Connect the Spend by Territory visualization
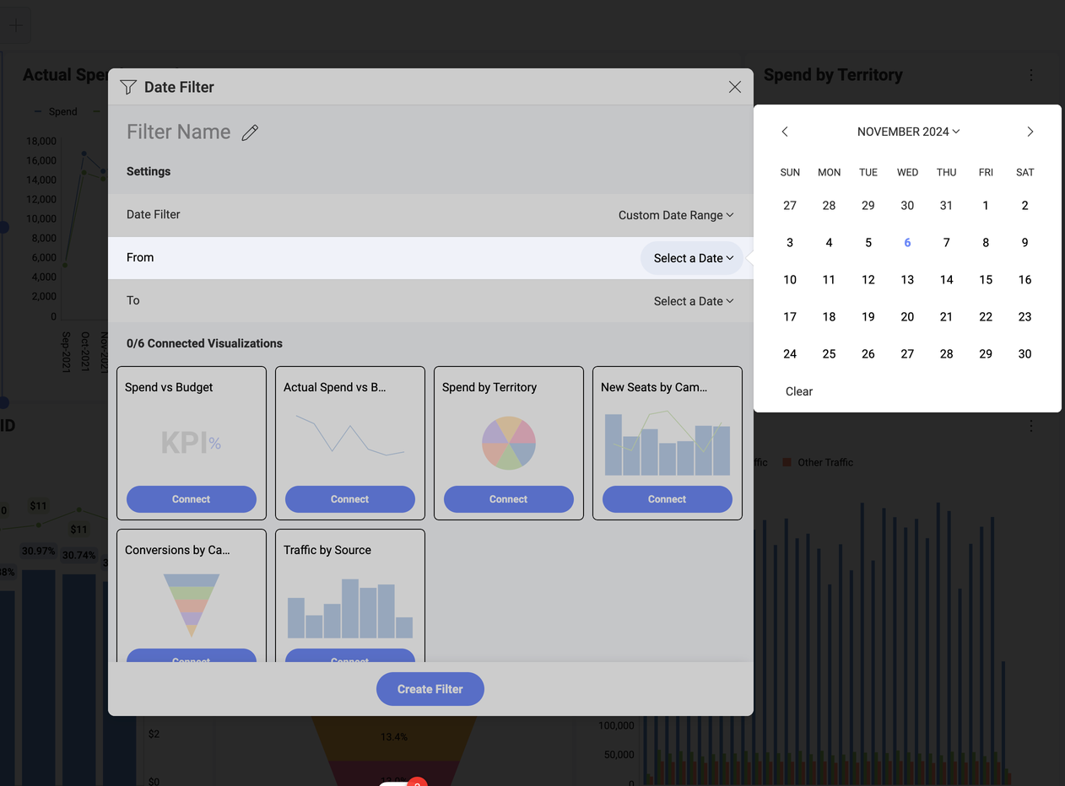 509,499
